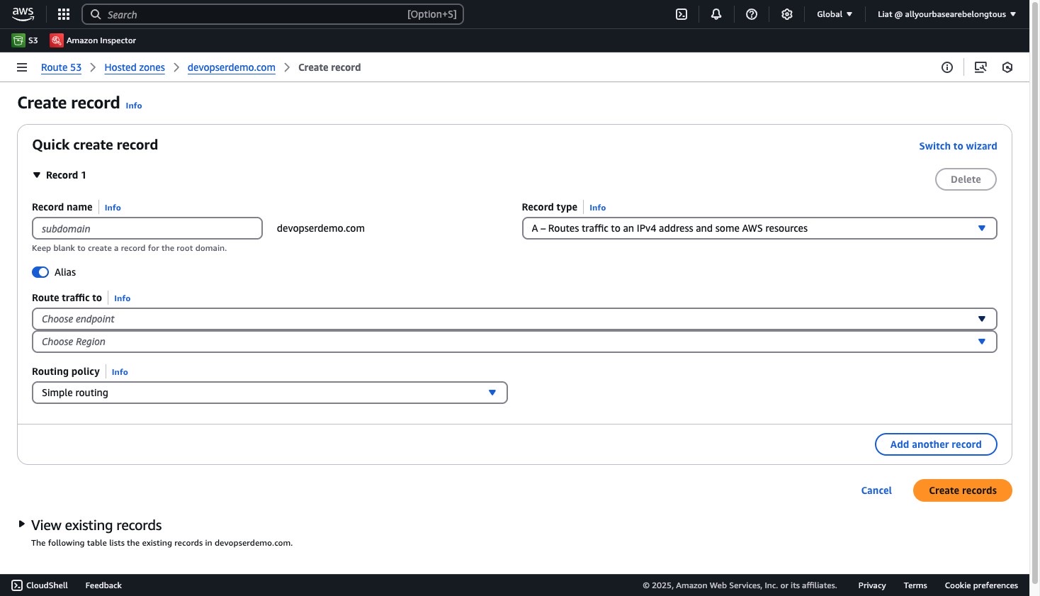Screen dimensions: 1040x596
Task: Open notifications bell icon
Action: pos(716,14)
